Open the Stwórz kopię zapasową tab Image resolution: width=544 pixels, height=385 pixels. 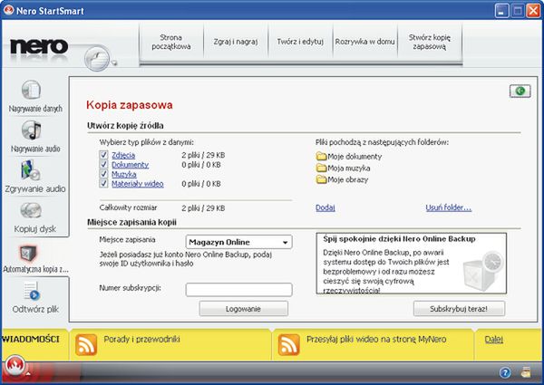click(x=430, y=42)
